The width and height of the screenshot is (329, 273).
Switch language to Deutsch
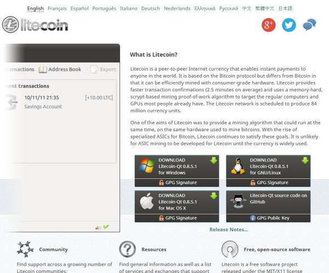pos(150,9)
